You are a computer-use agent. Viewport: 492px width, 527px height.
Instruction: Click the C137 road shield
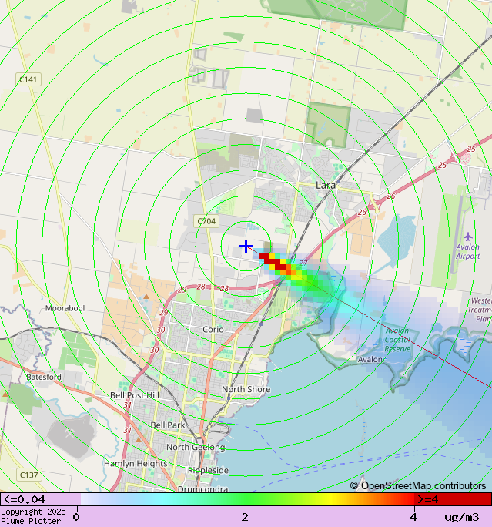pos(29,475)
